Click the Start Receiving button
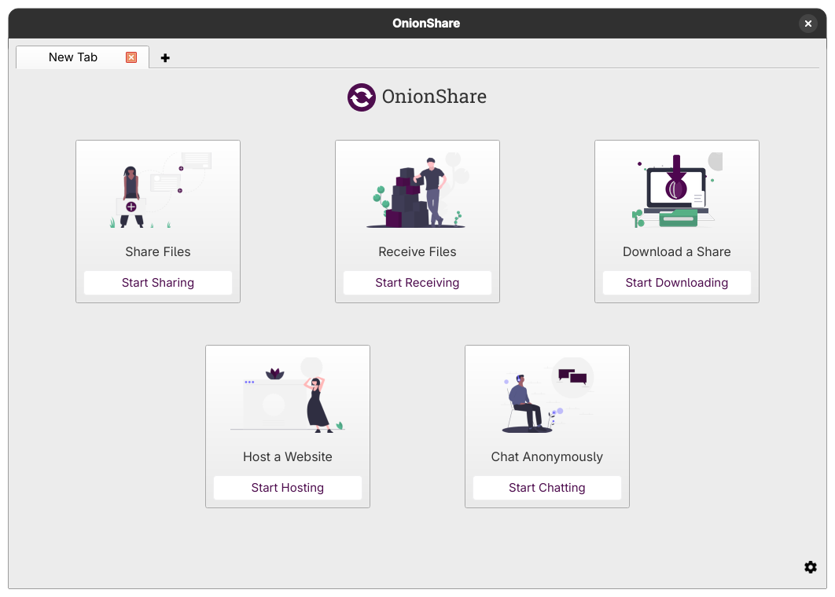The width and height of the screenshot is (835, 597). tap(417, 283)
